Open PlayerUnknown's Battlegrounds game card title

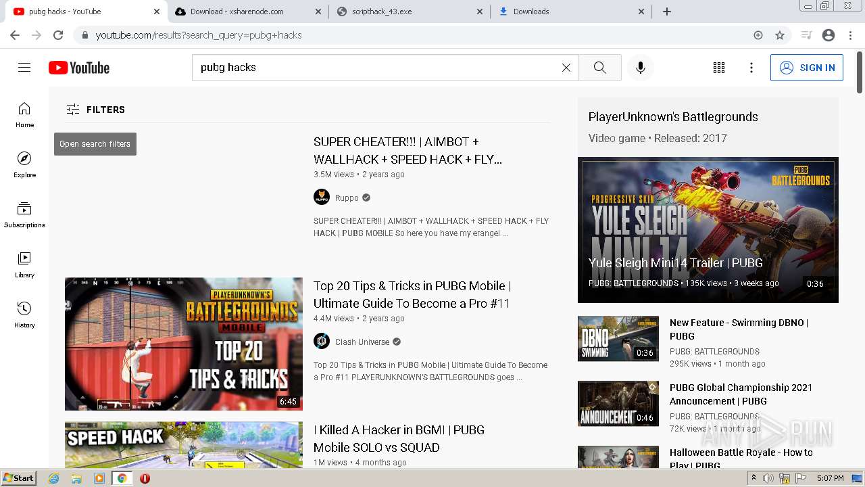pos(673,117)
